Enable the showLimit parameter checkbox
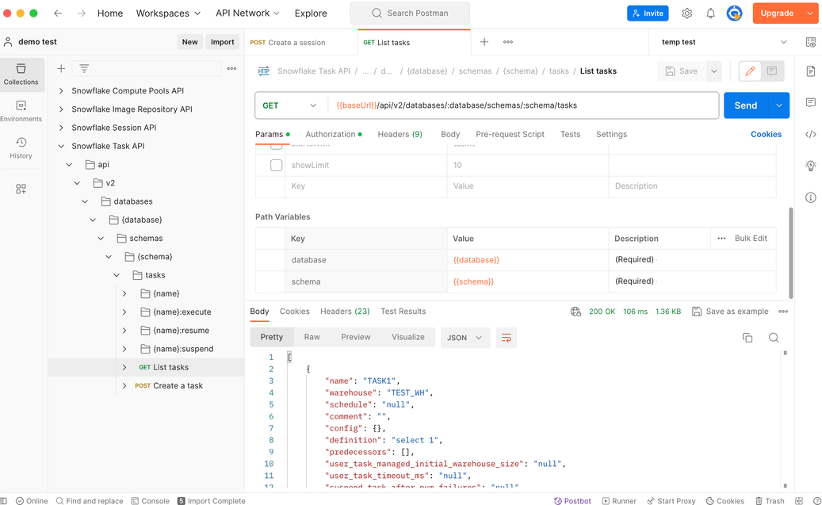Image resolution: width=822 pixels, height=505 pixels. click(x=276, y=165)
